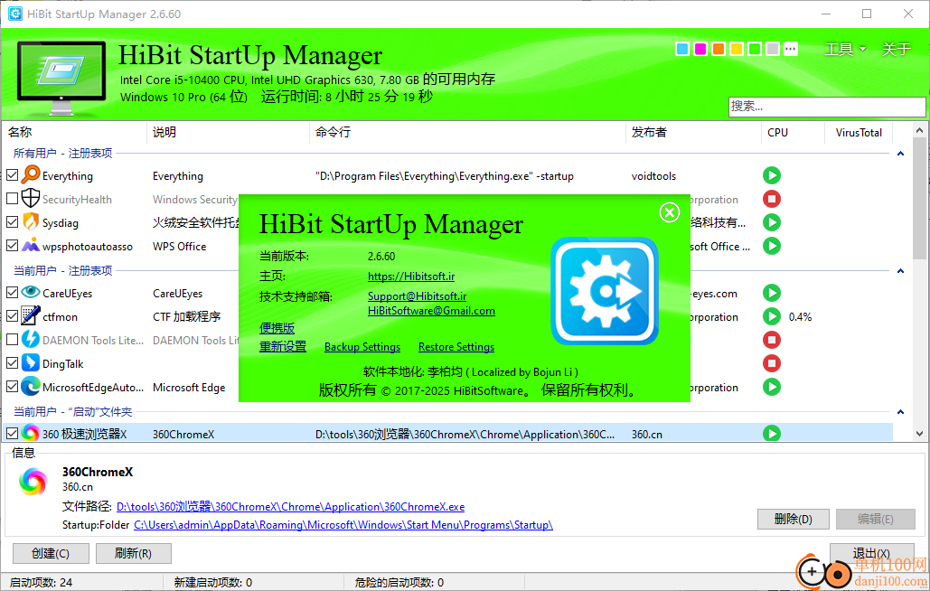Click green running status icon for ctfmon
The image size is (930, 591).
(x=772, y=316)
